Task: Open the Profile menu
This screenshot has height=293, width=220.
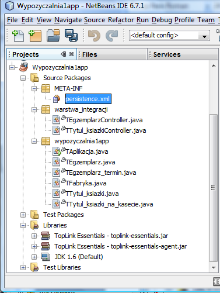Action: (184, 20)
